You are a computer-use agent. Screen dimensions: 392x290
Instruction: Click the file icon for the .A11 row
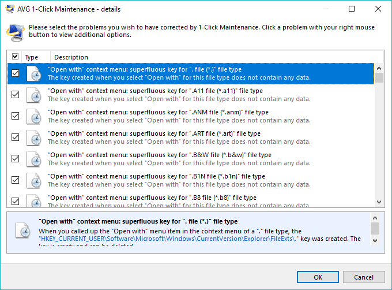click(34, 95)
